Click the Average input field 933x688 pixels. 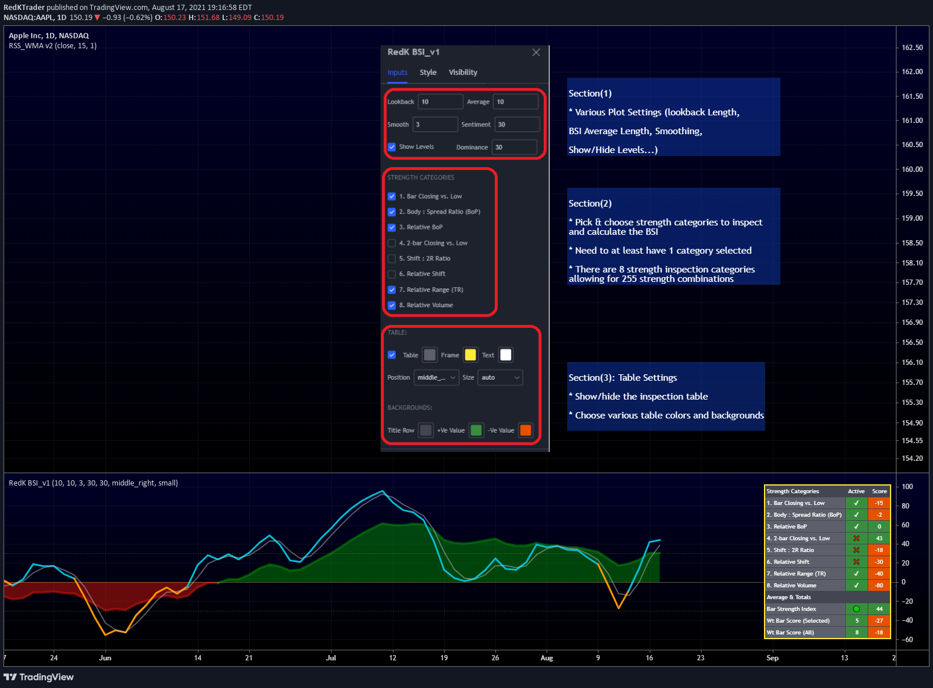pos(515,102)
